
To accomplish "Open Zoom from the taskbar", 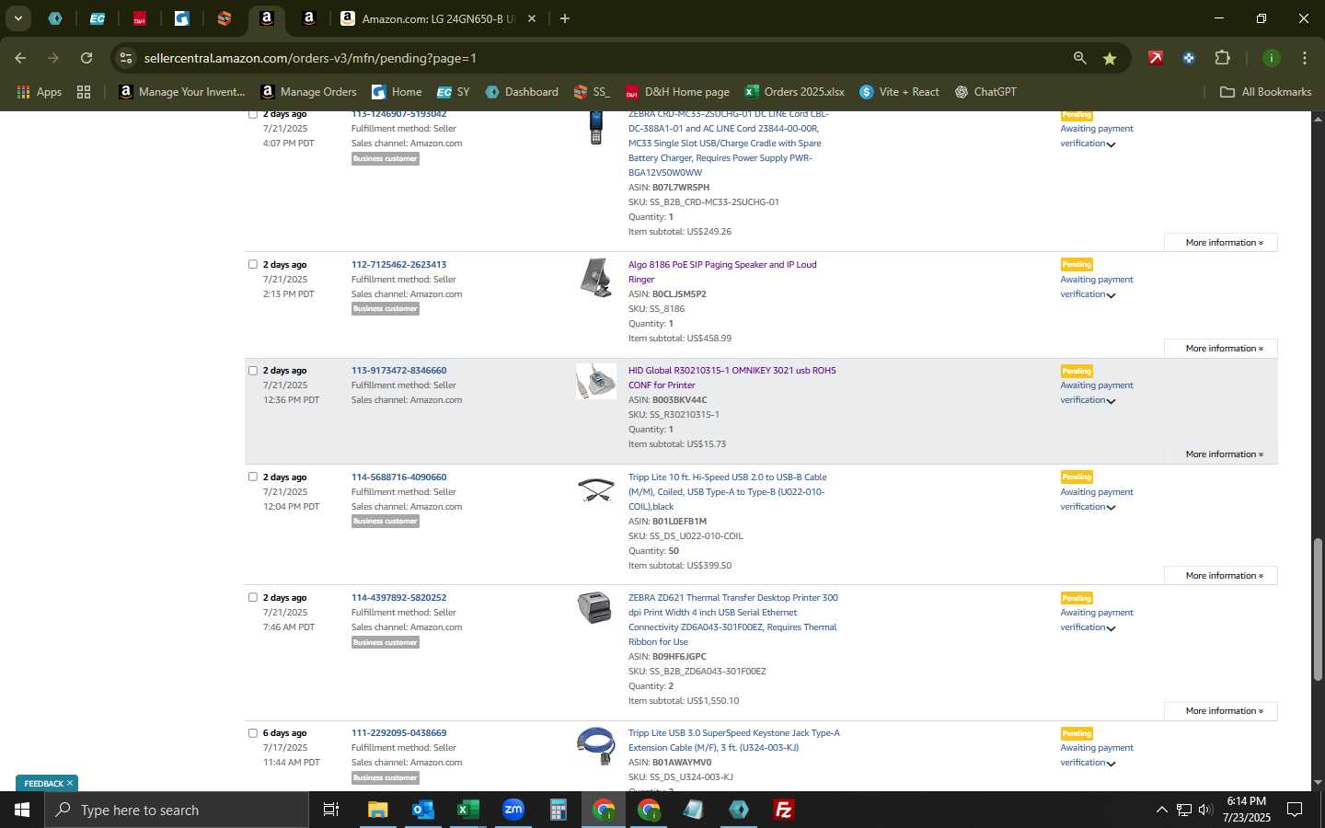I will (513, 810).
